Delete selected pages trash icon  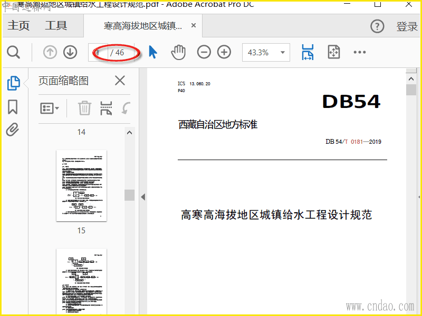coord(84,108)
